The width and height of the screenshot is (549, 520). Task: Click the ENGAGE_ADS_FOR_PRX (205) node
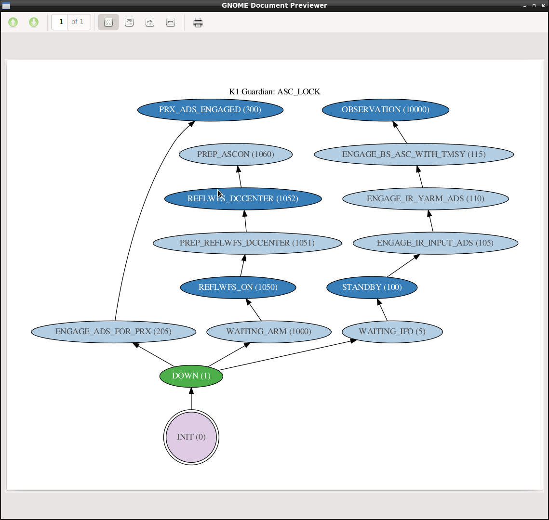point(113,332)
